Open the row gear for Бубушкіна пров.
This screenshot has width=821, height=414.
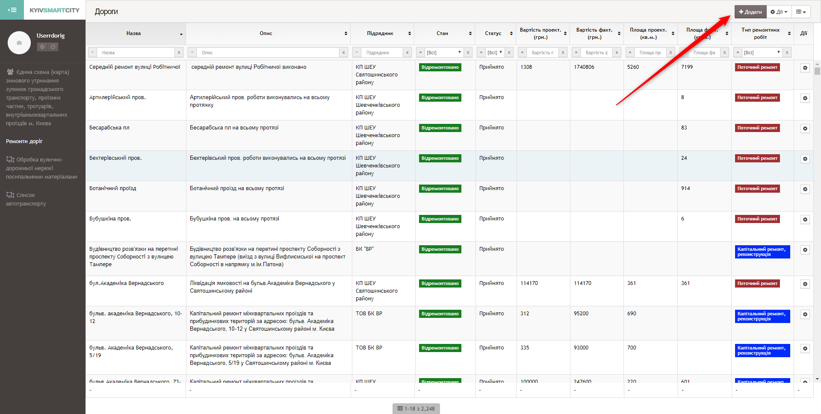[x=805, y=220]
